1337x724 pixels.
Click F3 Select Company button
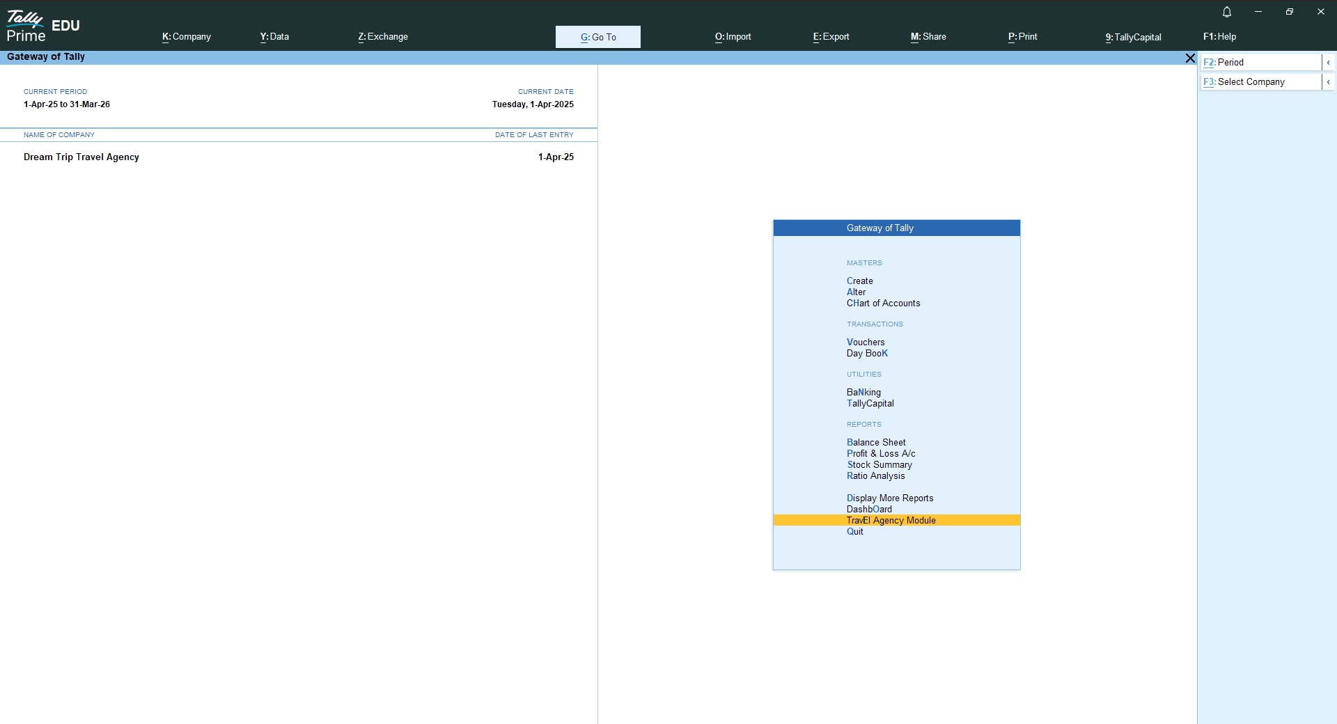[x=1259, y=82]
